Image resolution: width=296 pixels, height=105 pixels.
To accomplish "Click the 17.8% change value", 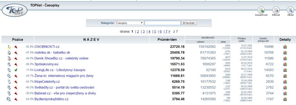I will (30, 70).
